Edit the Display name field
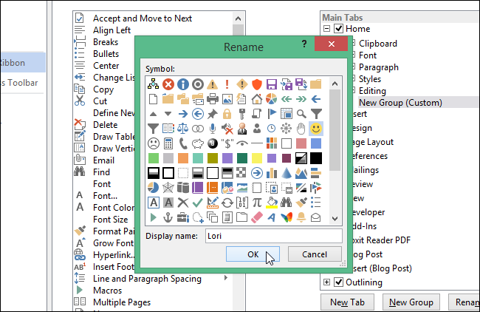 [x=274, y=236]
